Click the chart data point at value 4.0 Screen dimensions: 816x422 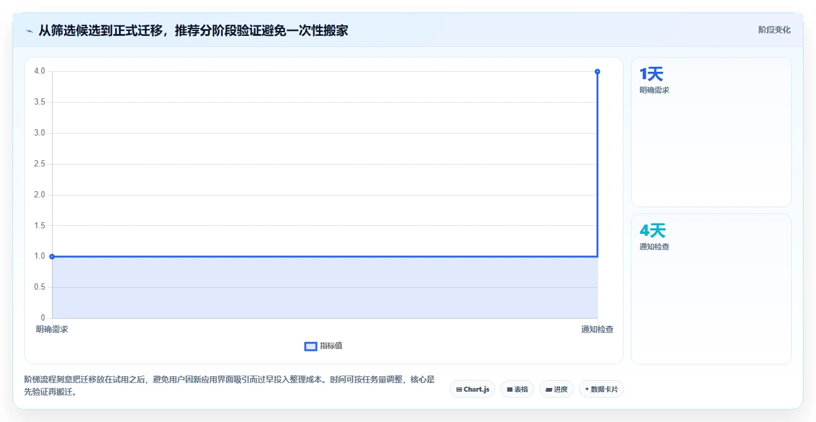597,71
